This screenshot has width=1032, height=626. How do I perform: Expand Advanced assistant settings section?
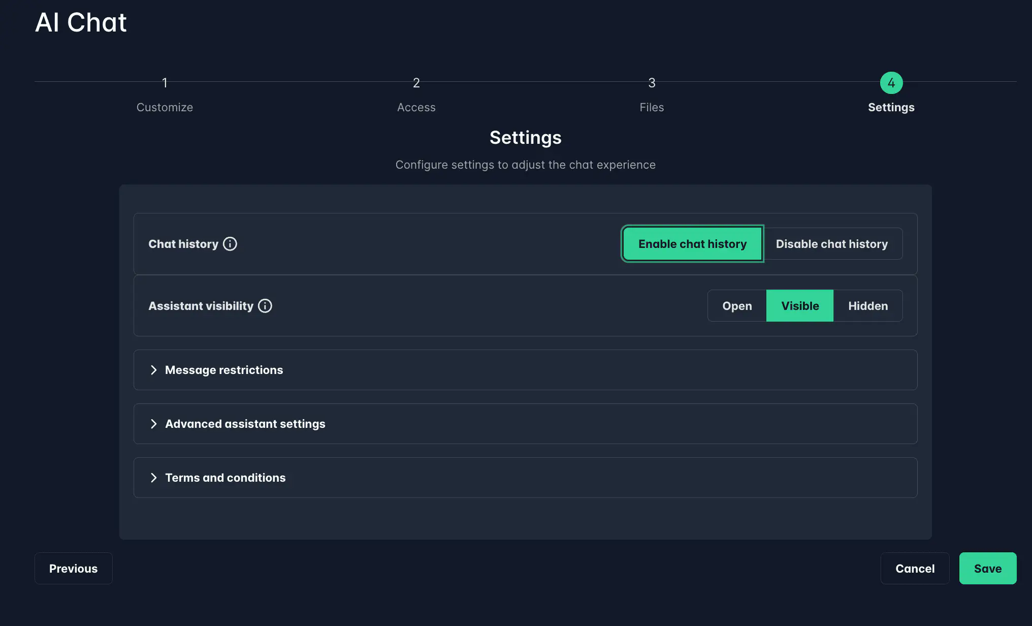245,424
